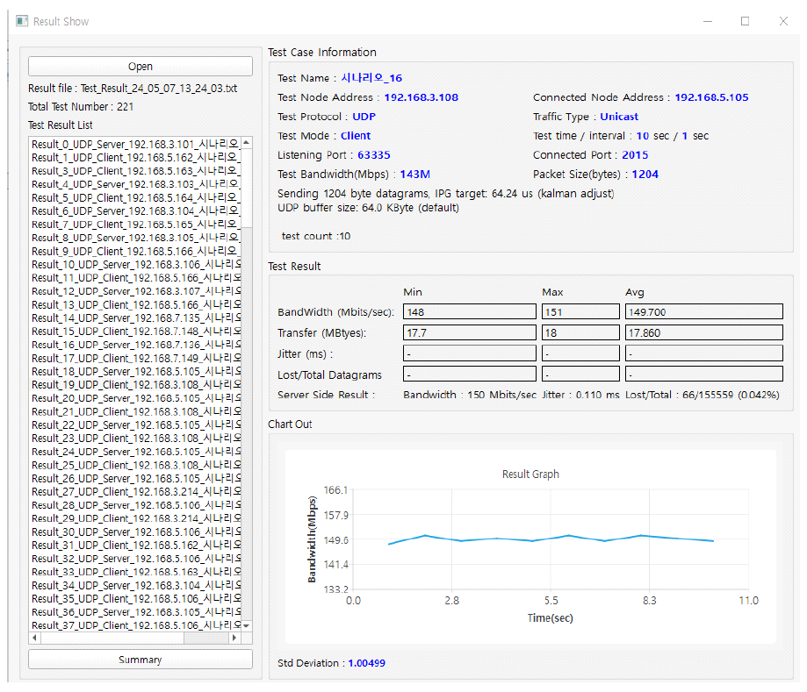Screen dimensions: 807x692
Task: Click the horizontal scroll-left arrow under list
Action: [x=35, y=638]
